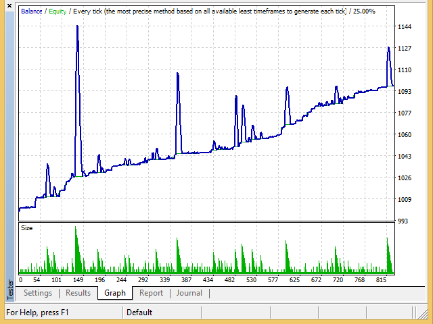The width and height of the screenshot is (433, 324).
Task: Select the Graph tab
Action: point(115,293)
